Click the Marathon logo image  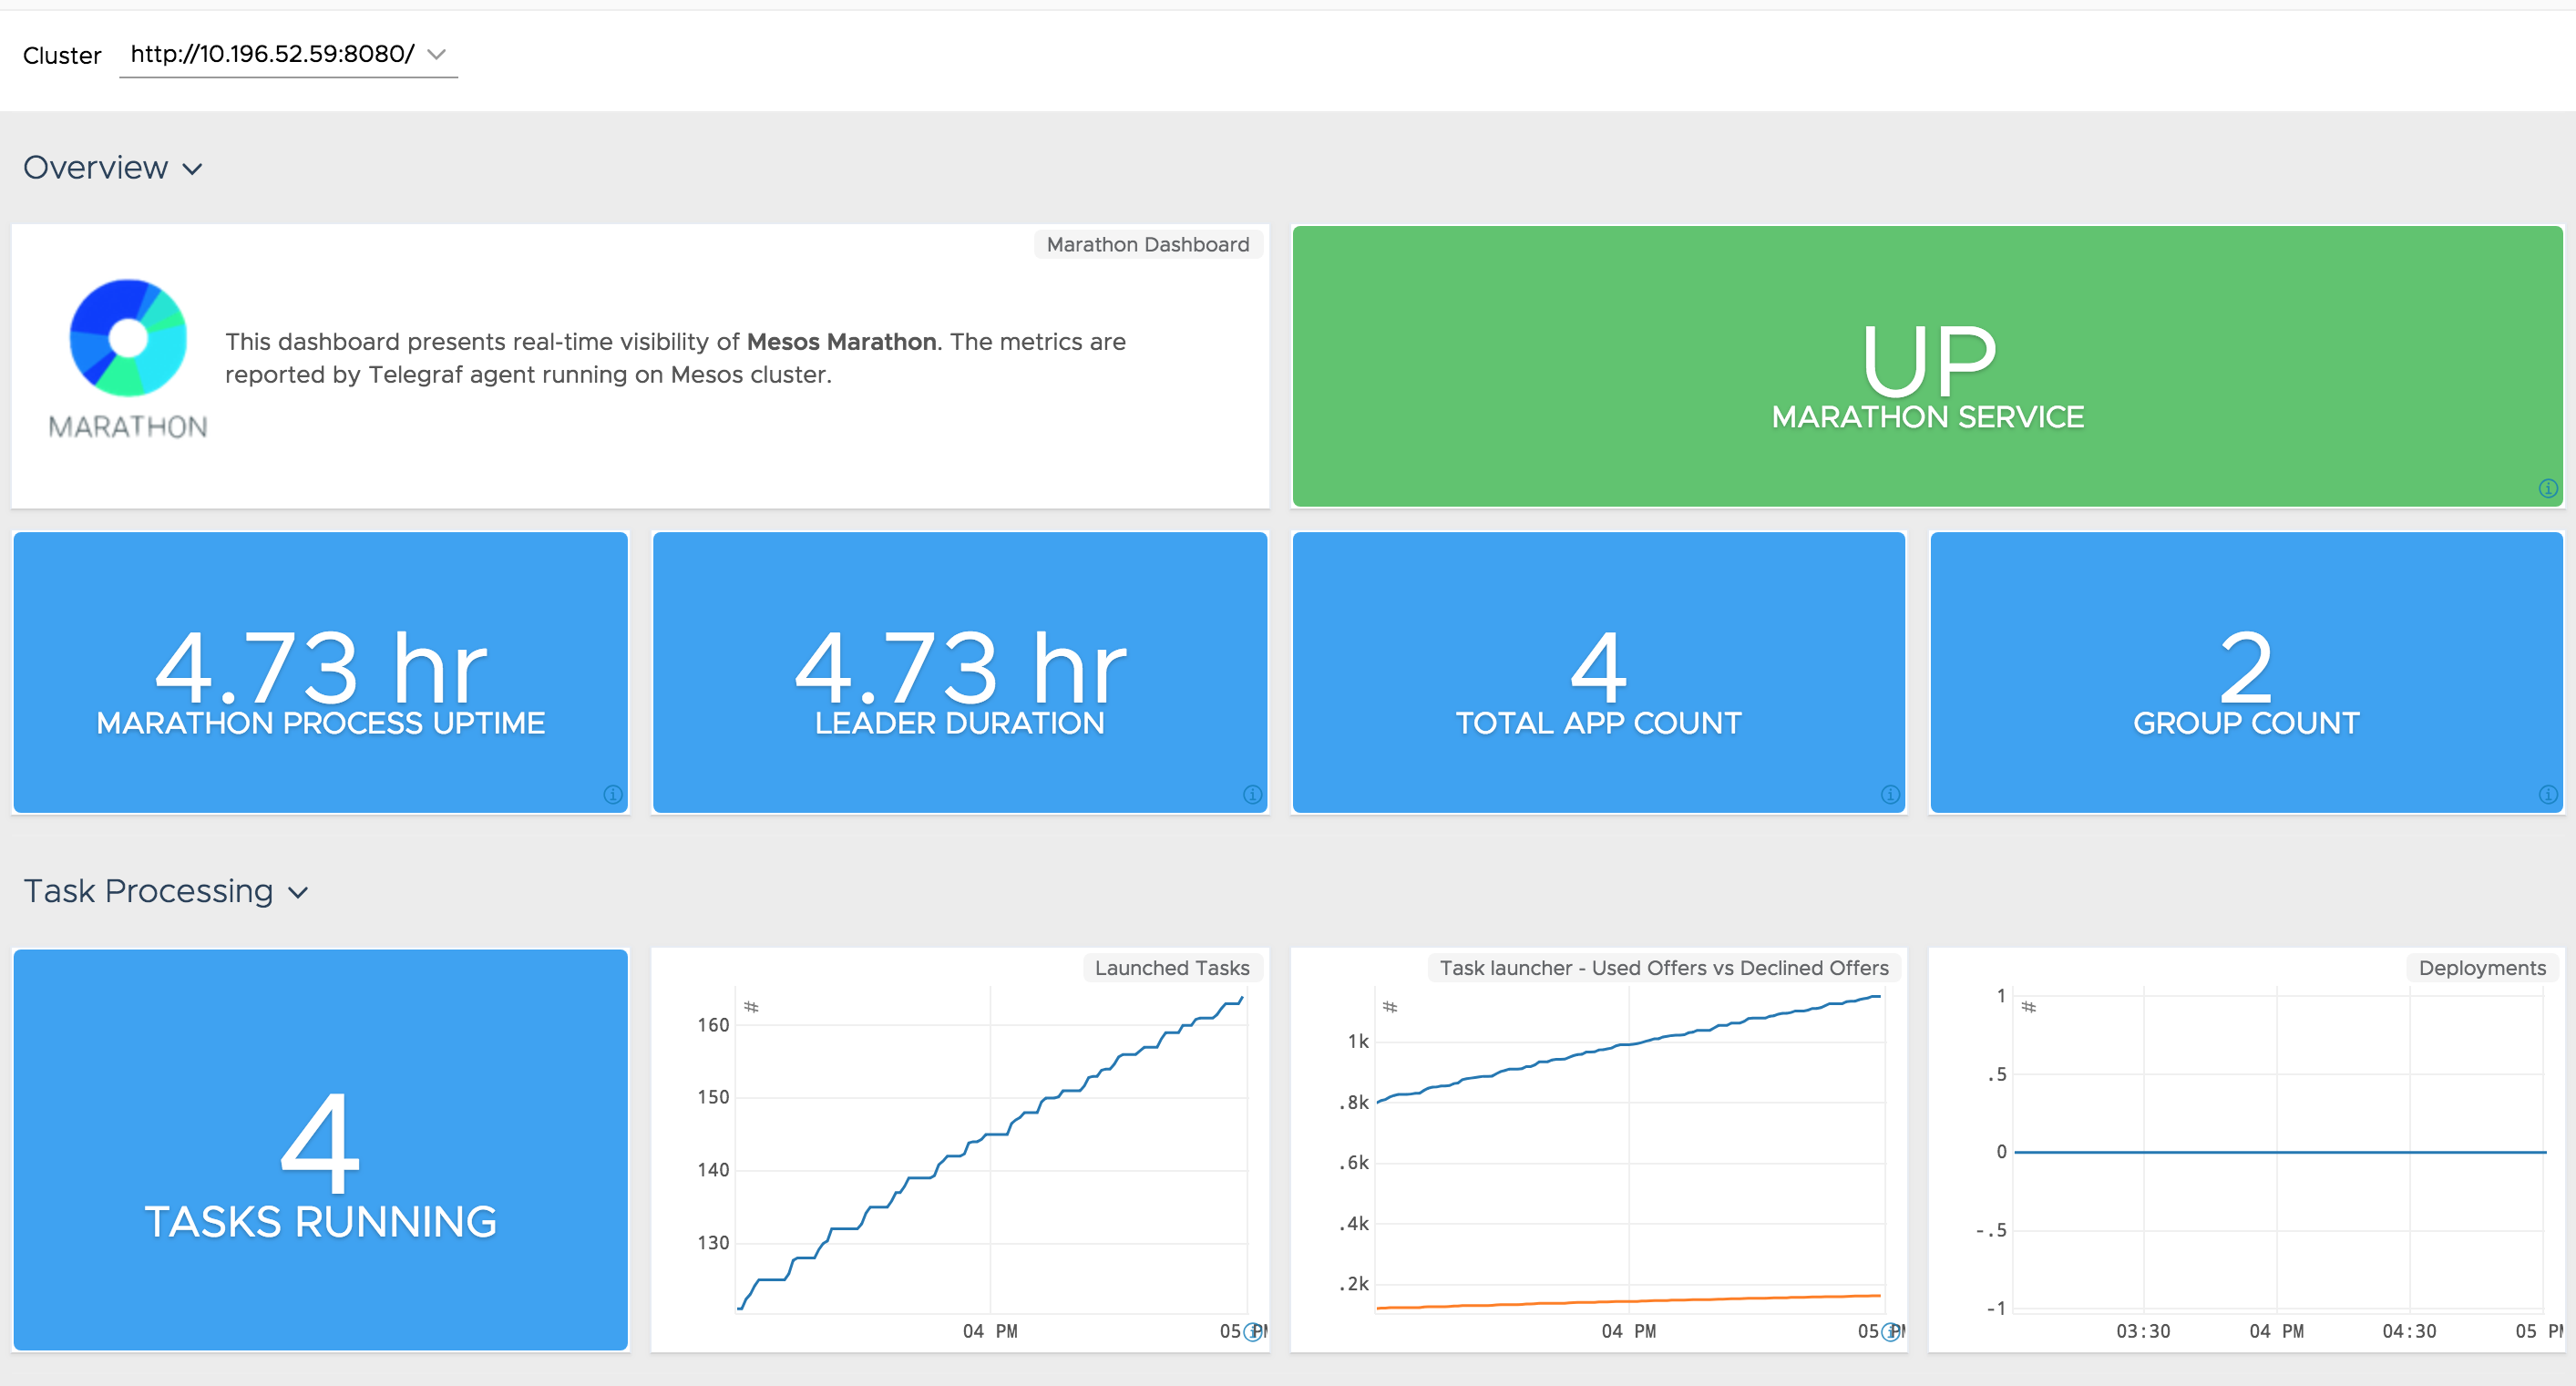128,358
